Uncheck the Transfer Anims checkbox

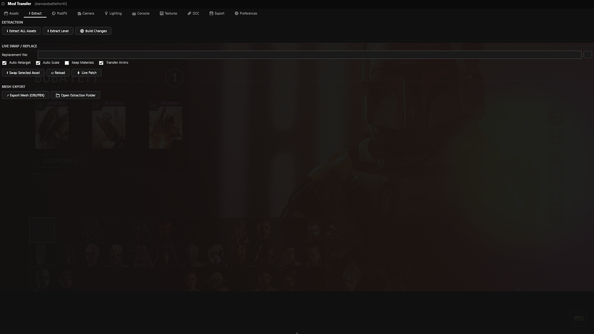[x=101, y=63]
